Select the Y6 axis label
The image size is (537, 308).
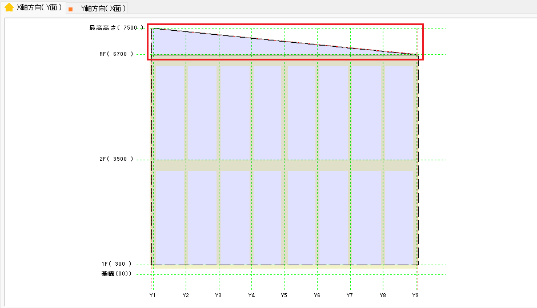317,295
